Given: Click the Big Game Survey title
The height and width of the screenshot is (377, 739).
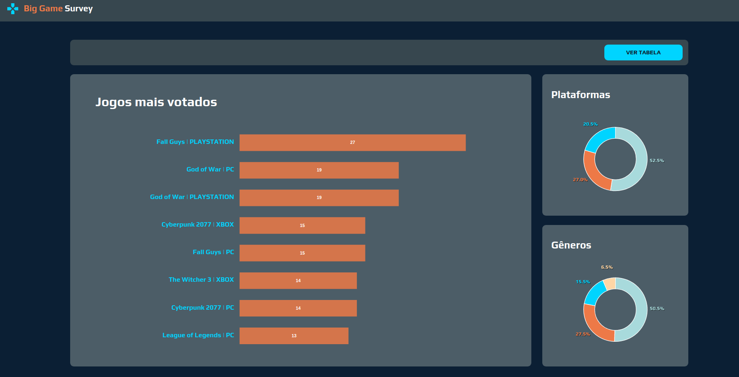Looking at the screenshot, I should (58, 8).
